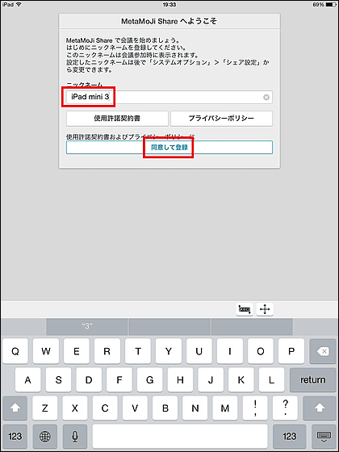Tap the left shift key

point(15,408)
